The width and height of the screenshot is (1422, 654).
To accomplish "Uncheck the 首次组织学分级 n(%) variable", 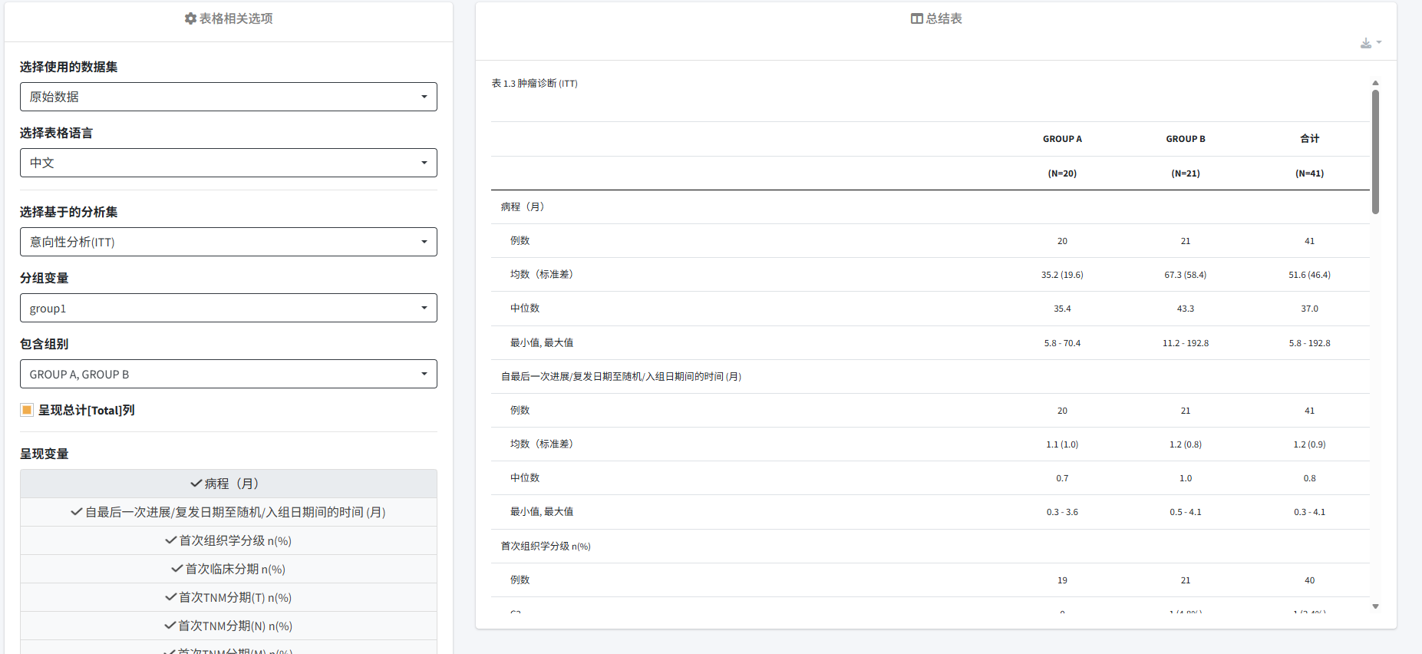I will 228,540.
